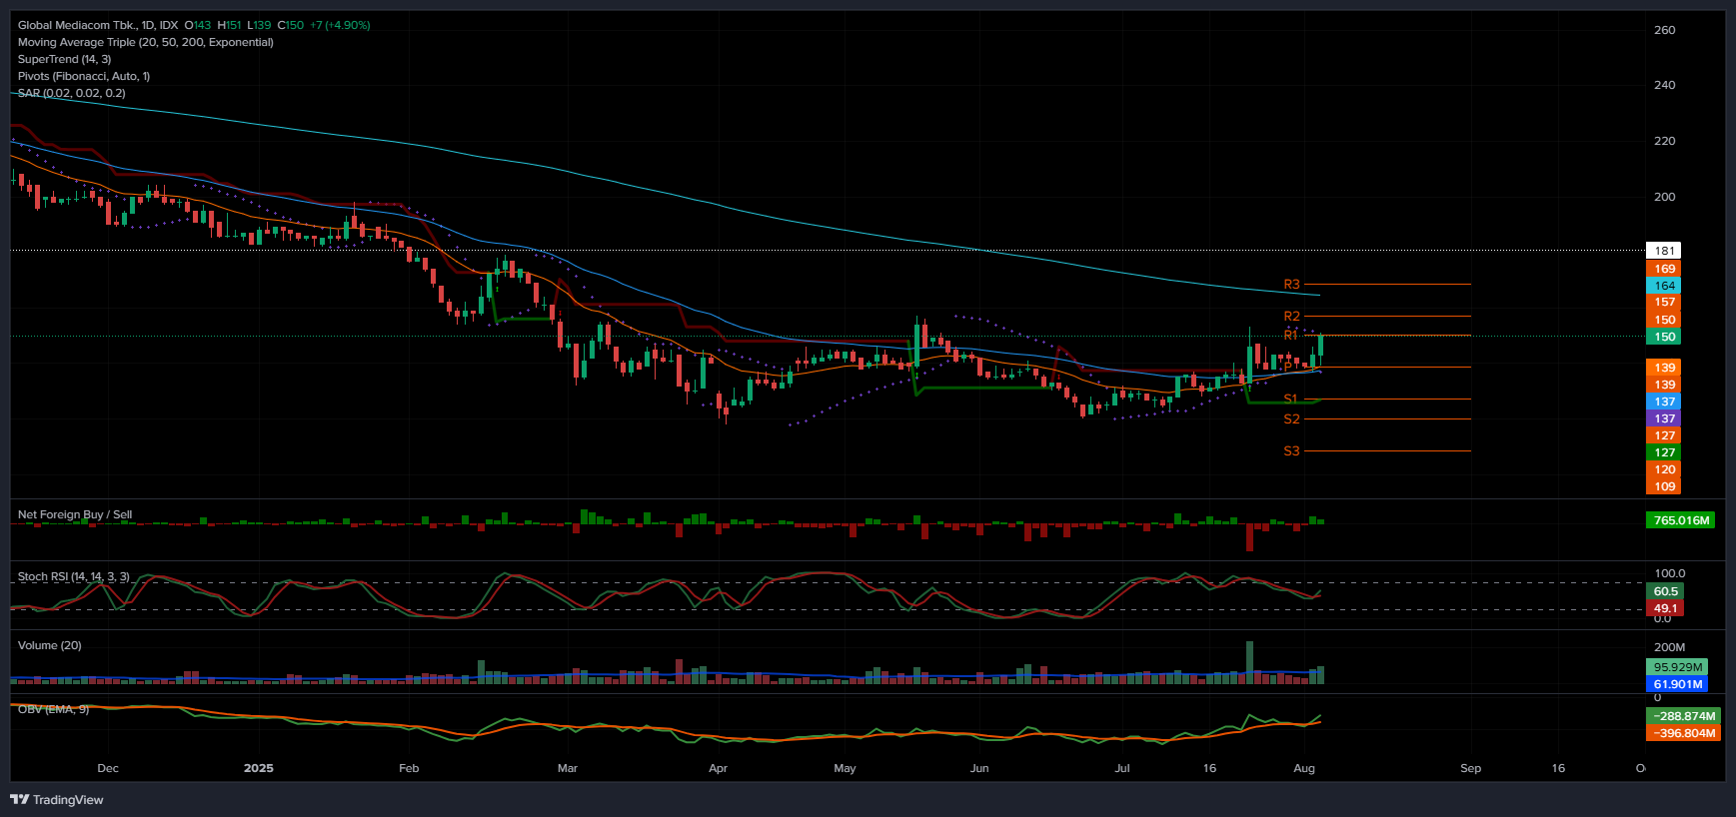Select the OBV (EMA, 9) pane label

click(x=53, y=709)
